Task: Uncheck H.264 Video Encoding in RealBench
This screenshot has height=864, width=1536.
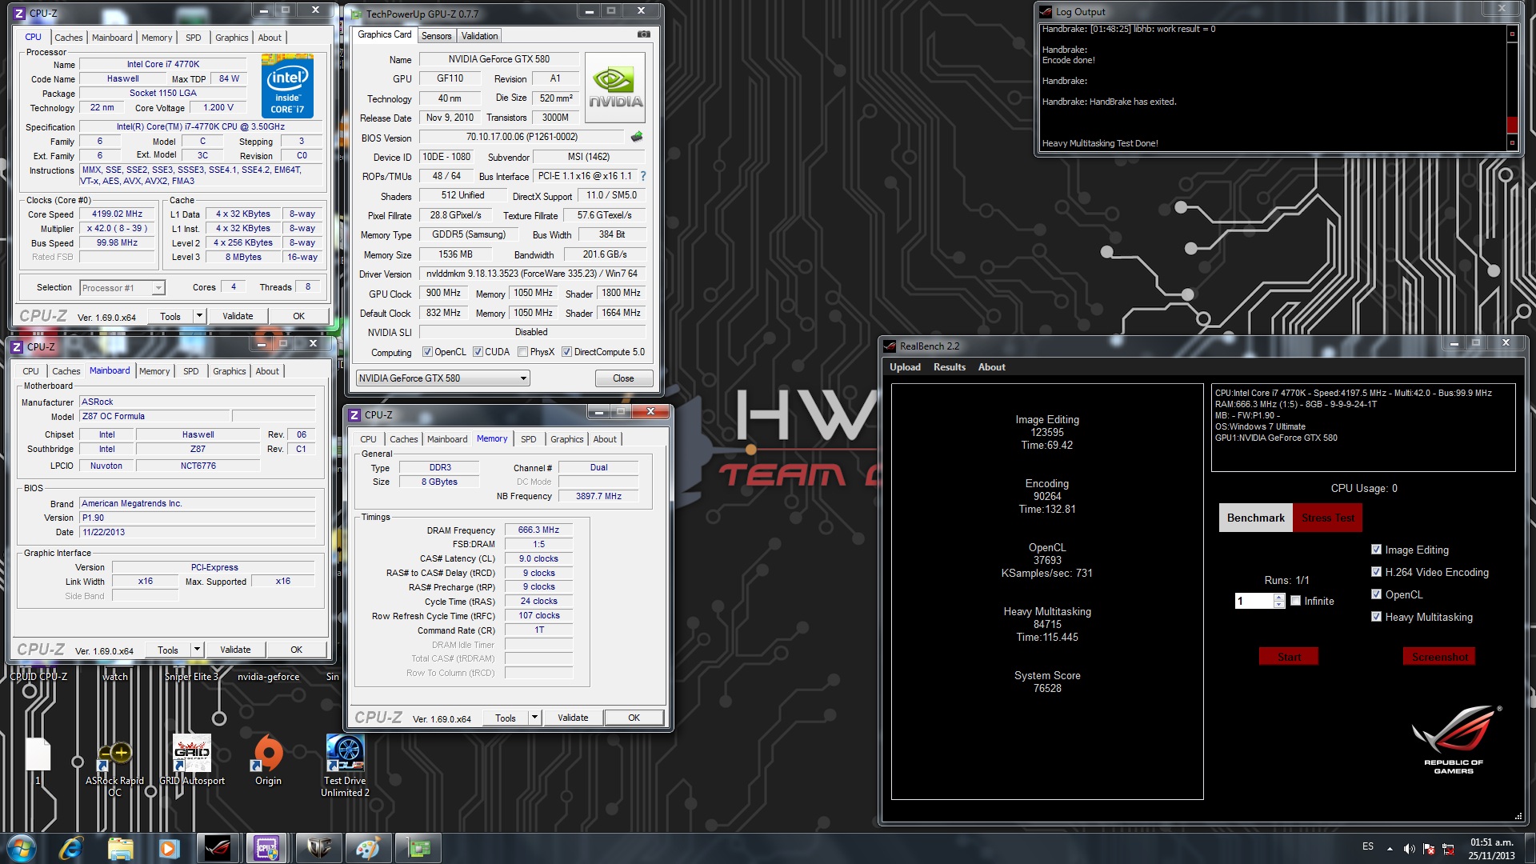Action: pyautogui.click(x=1376, y=572)
